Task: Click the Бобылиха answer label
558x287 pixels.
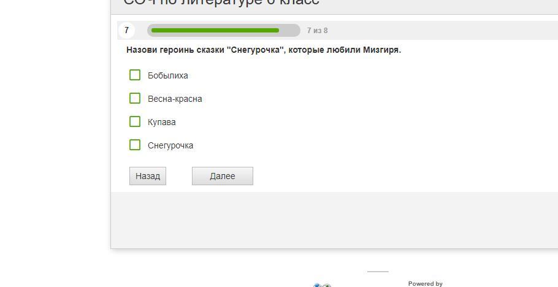Action: pyautogui.click(x=167, y=75)
